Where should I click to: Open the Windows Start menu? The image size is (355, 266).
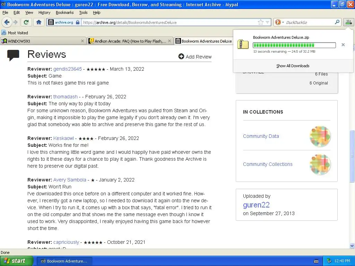tap(17, 261)
